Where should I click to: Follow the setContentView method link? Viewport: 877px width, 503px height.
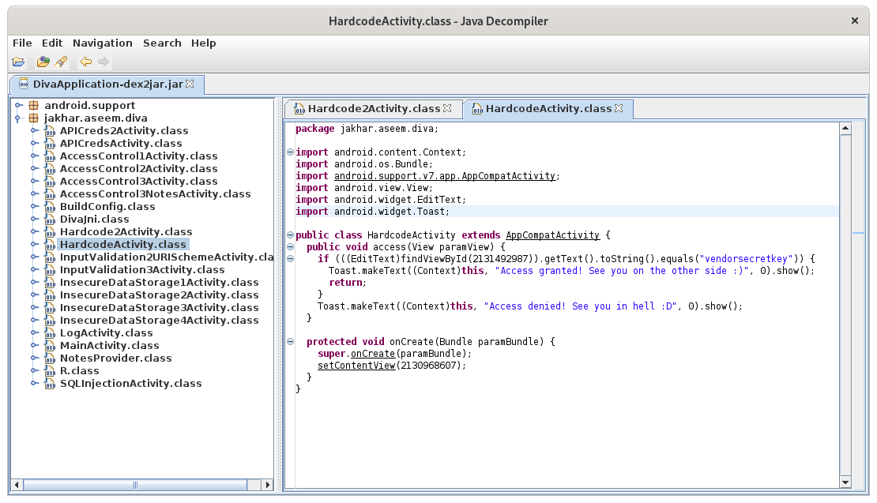(356, 366)
